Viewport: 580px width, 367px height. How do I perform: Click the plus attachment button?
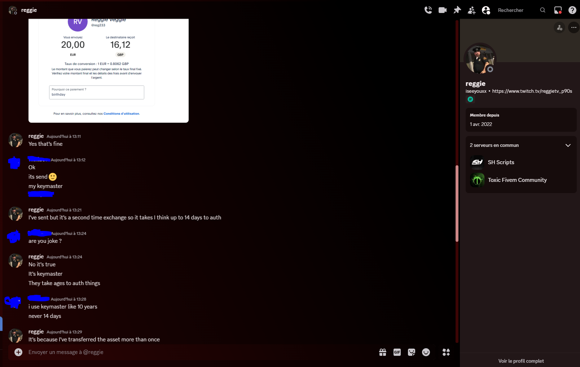(18, 352)
